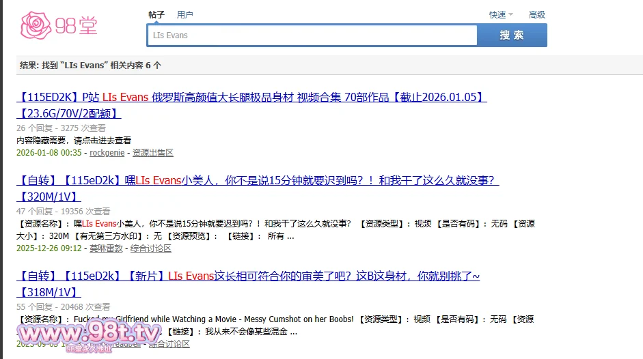Screen dimensions: 643x359
Task: Open the first result titled 【115ED2K】 P站
Action: [x=251, y=97]
